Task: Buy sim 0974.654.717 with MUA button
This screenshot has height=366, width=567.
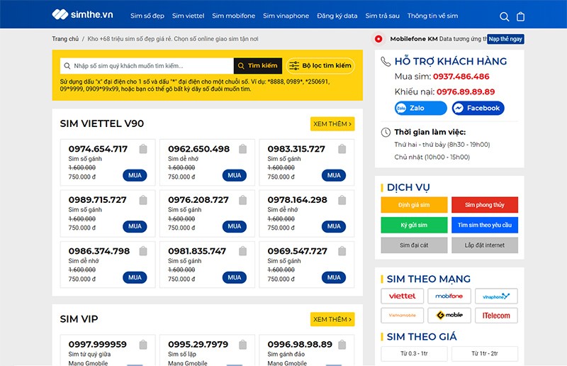Action: 135,175
